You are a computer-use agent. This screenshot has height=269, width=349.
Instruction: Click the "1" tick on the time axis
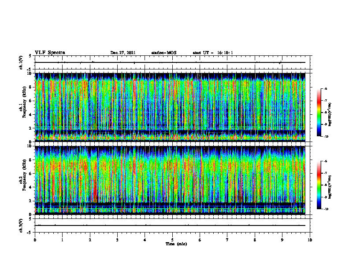(x=62, y=240)
